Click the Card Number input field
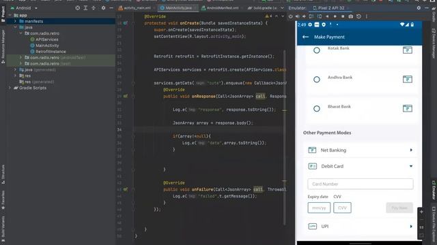This screenshot has width=437, height=245. pos(361,184)
